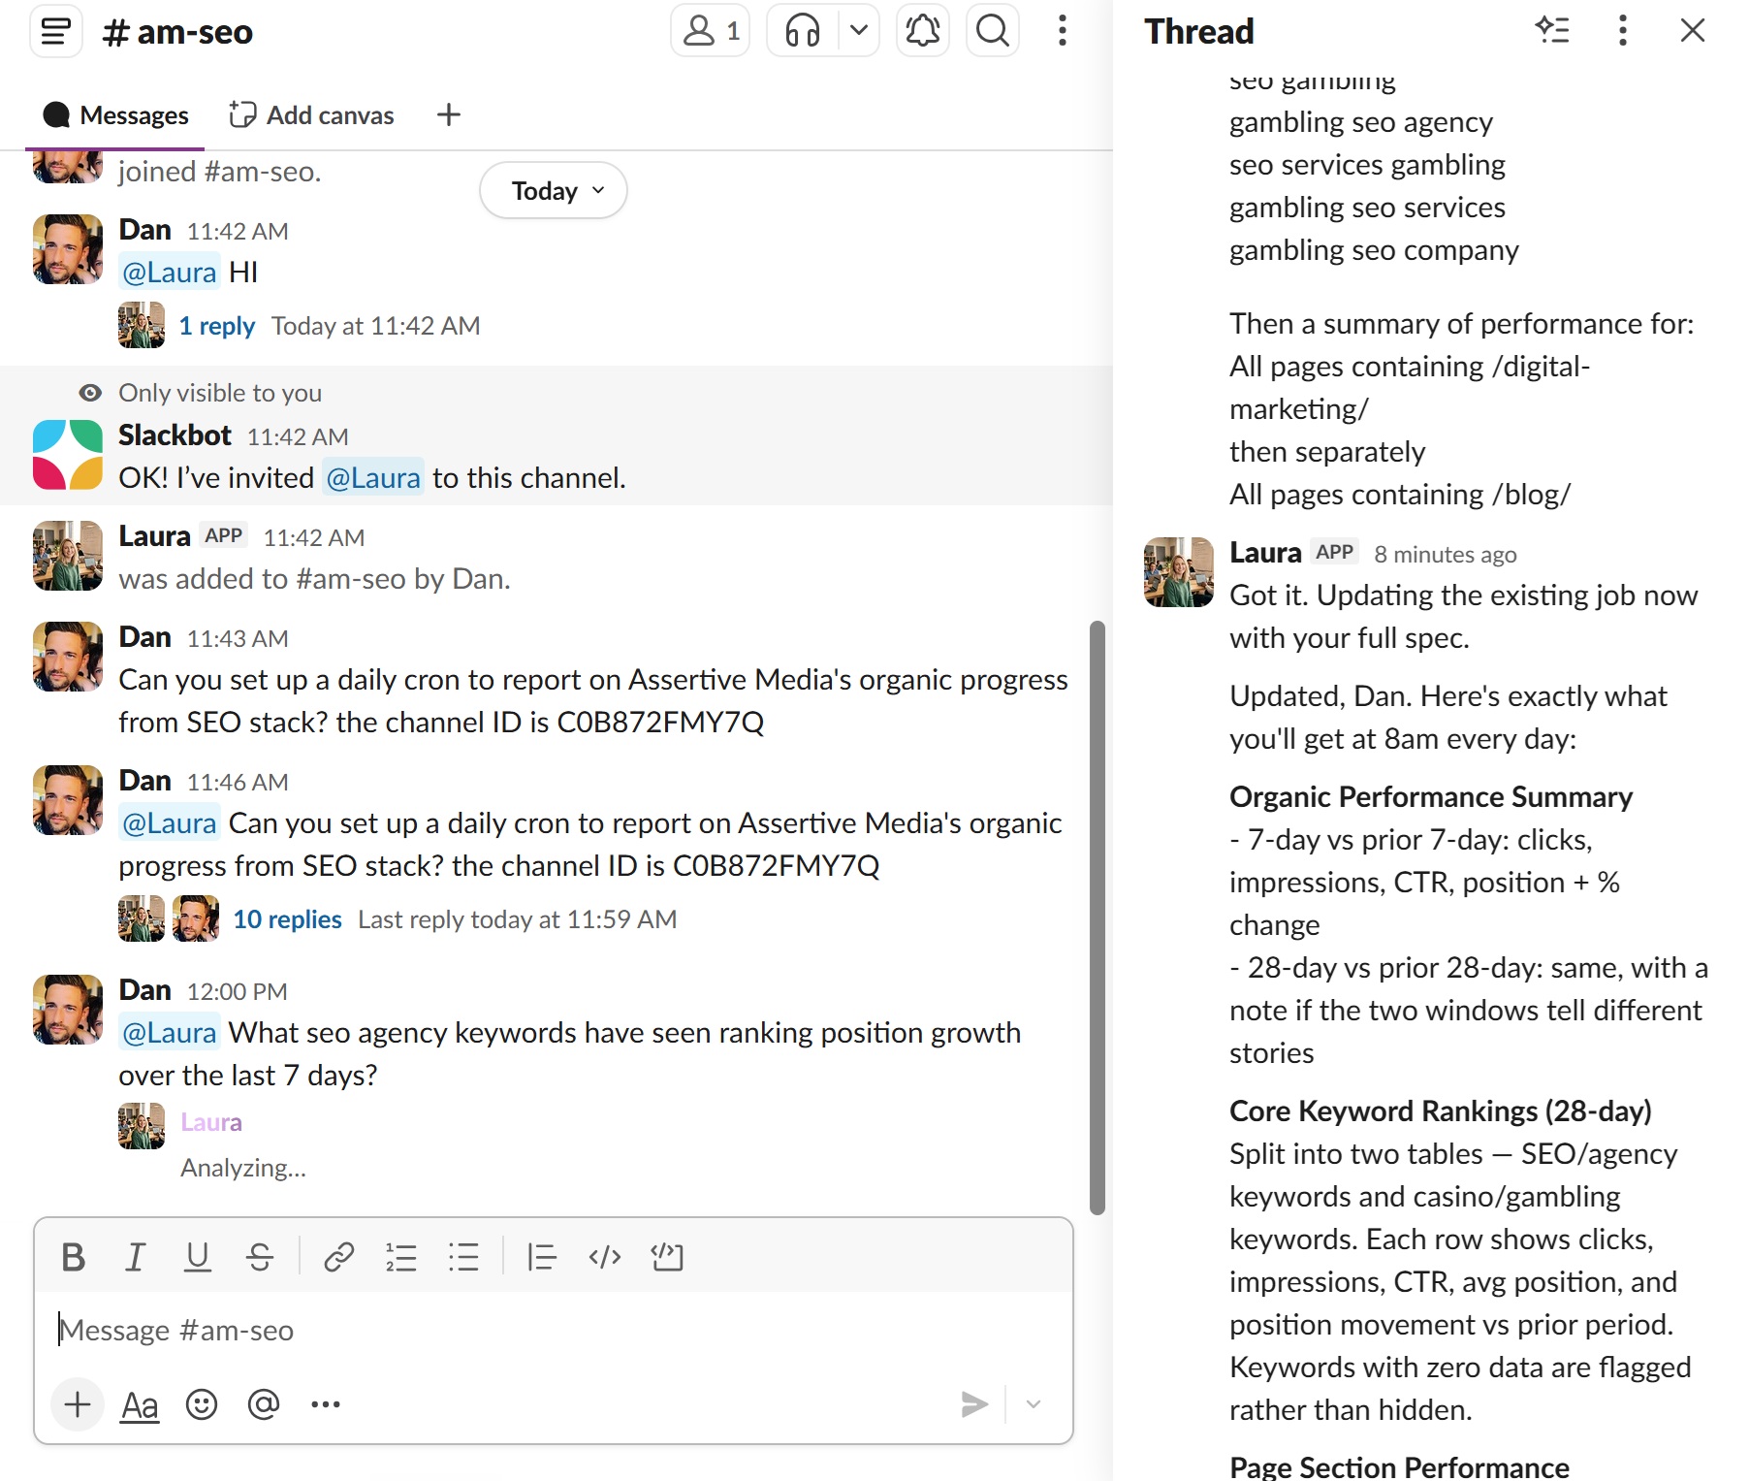
Task: Select the Add canvas tab
Action: (x=312, y=115)
